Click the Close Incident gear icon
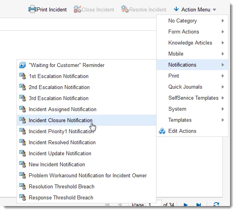Image resolution: width=236 pixels, height=212 pixels. [77, 9]
